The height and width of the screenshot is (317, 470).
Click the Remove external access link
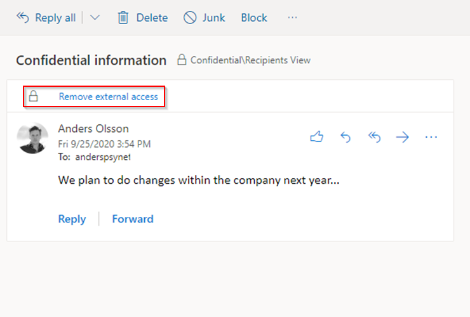point(108,97)
